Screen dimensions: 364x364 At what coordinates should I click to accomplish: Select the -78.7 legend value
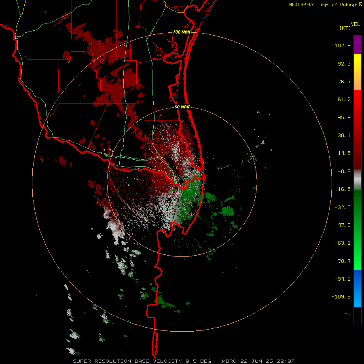(x=343, y=261)
